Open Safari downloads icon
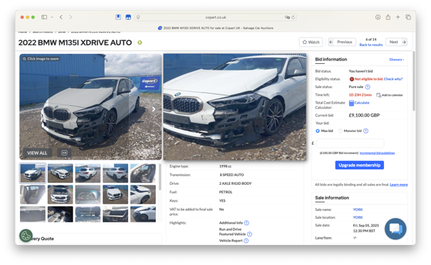The width and height of the screenshot is (431, 265). (378, 17)
